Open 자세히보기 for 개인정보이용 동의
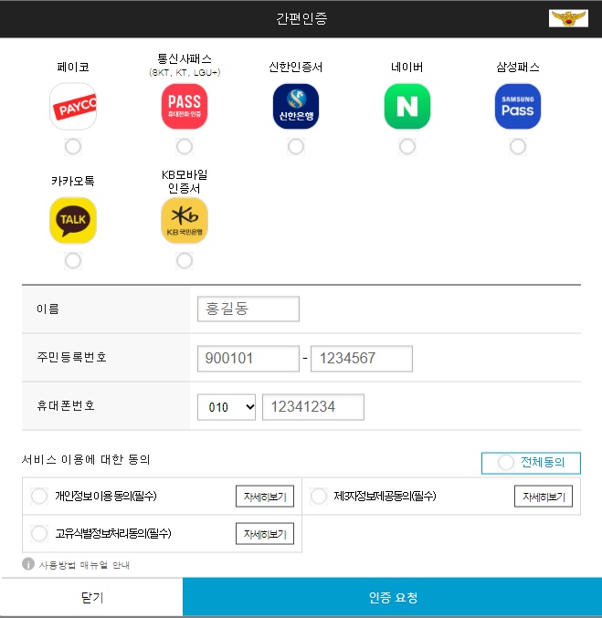602x618 pixels. 265,497
